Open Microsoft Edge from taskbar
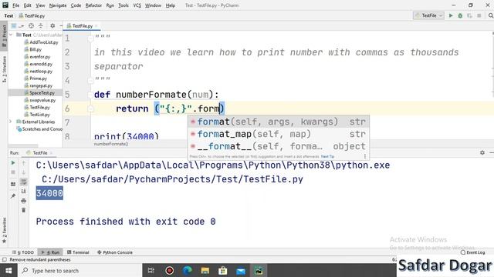Screen dimensions: 494x277 (187, 270)
